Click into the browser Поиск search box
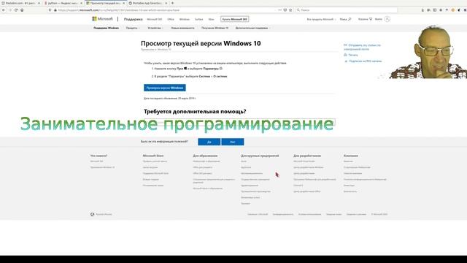Screen dimensions: 467x263 346,9
